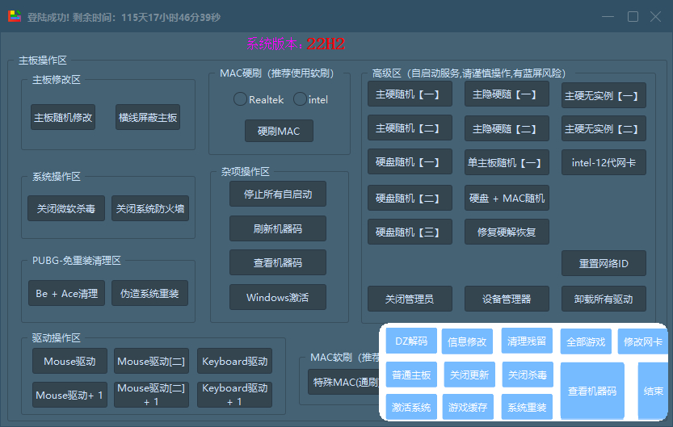Click the app icon in title bar
The image size is (673, 427).
pyautogui.click(x=15, y=16)
